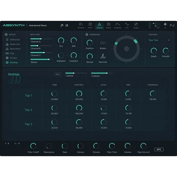This screenshot has width=177, height=177.
Task: Click the Filter Cutoff macro knob
Action: [x=33, y=146]
